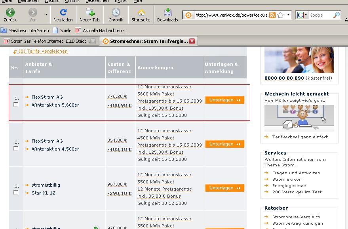
Task: Open a Neuer Tab via toolbar icon
Action: click(x=89, y=13)
